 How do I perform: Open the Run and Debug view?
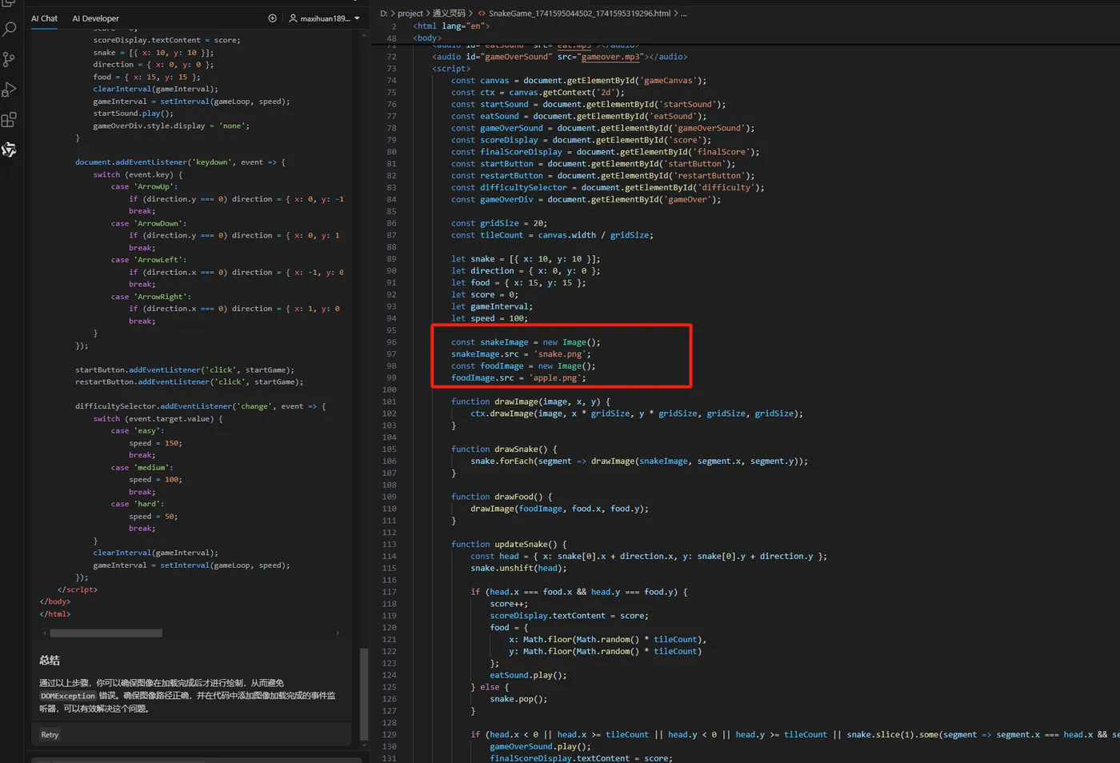click(10, 90)
